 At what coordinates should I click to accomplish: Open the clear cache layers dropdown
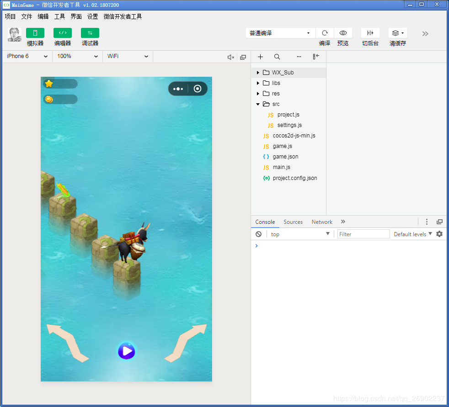[398, 33]
